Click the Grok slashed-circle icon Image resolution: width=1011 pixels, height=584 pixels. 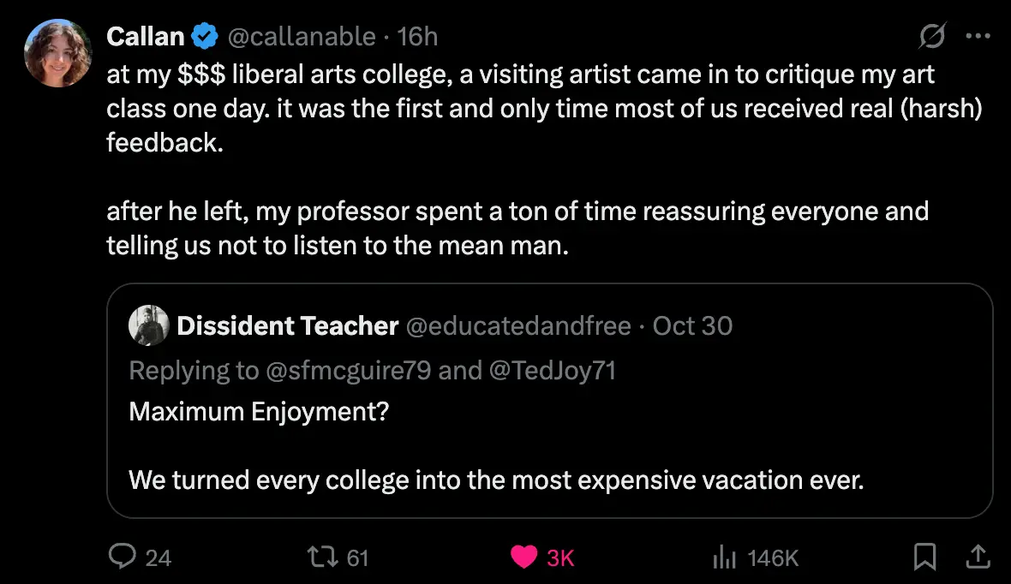932,36
